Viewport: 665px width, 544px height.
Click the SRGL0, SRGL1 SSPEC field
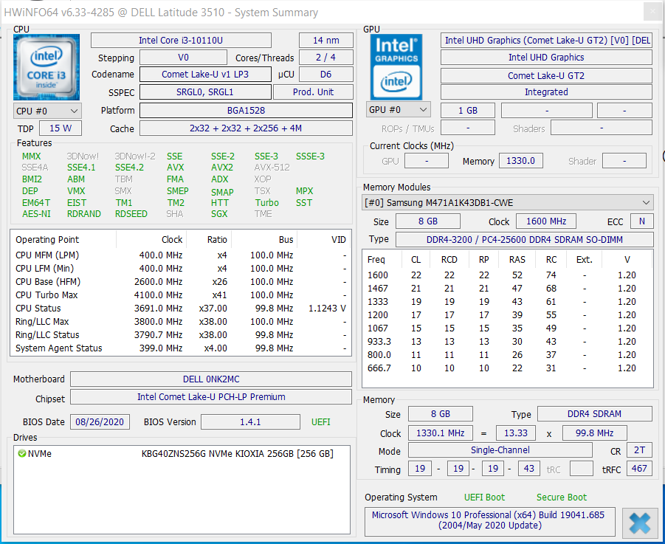(x=205, y=92)
